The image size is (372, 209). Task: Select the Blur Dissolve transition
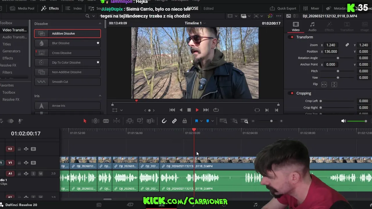coord(67,43)
